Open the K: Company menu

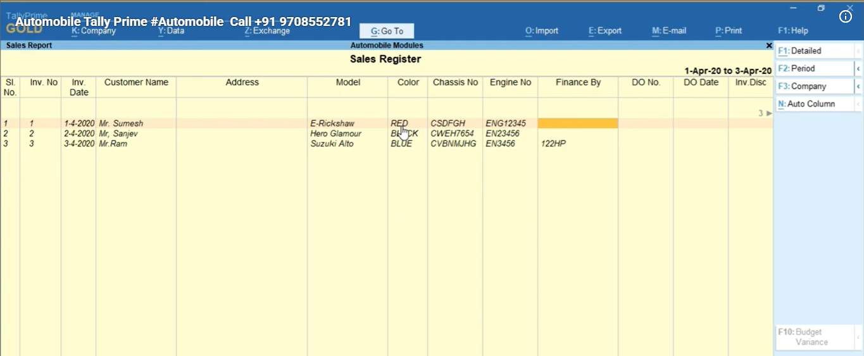click(x=93, y=30)
